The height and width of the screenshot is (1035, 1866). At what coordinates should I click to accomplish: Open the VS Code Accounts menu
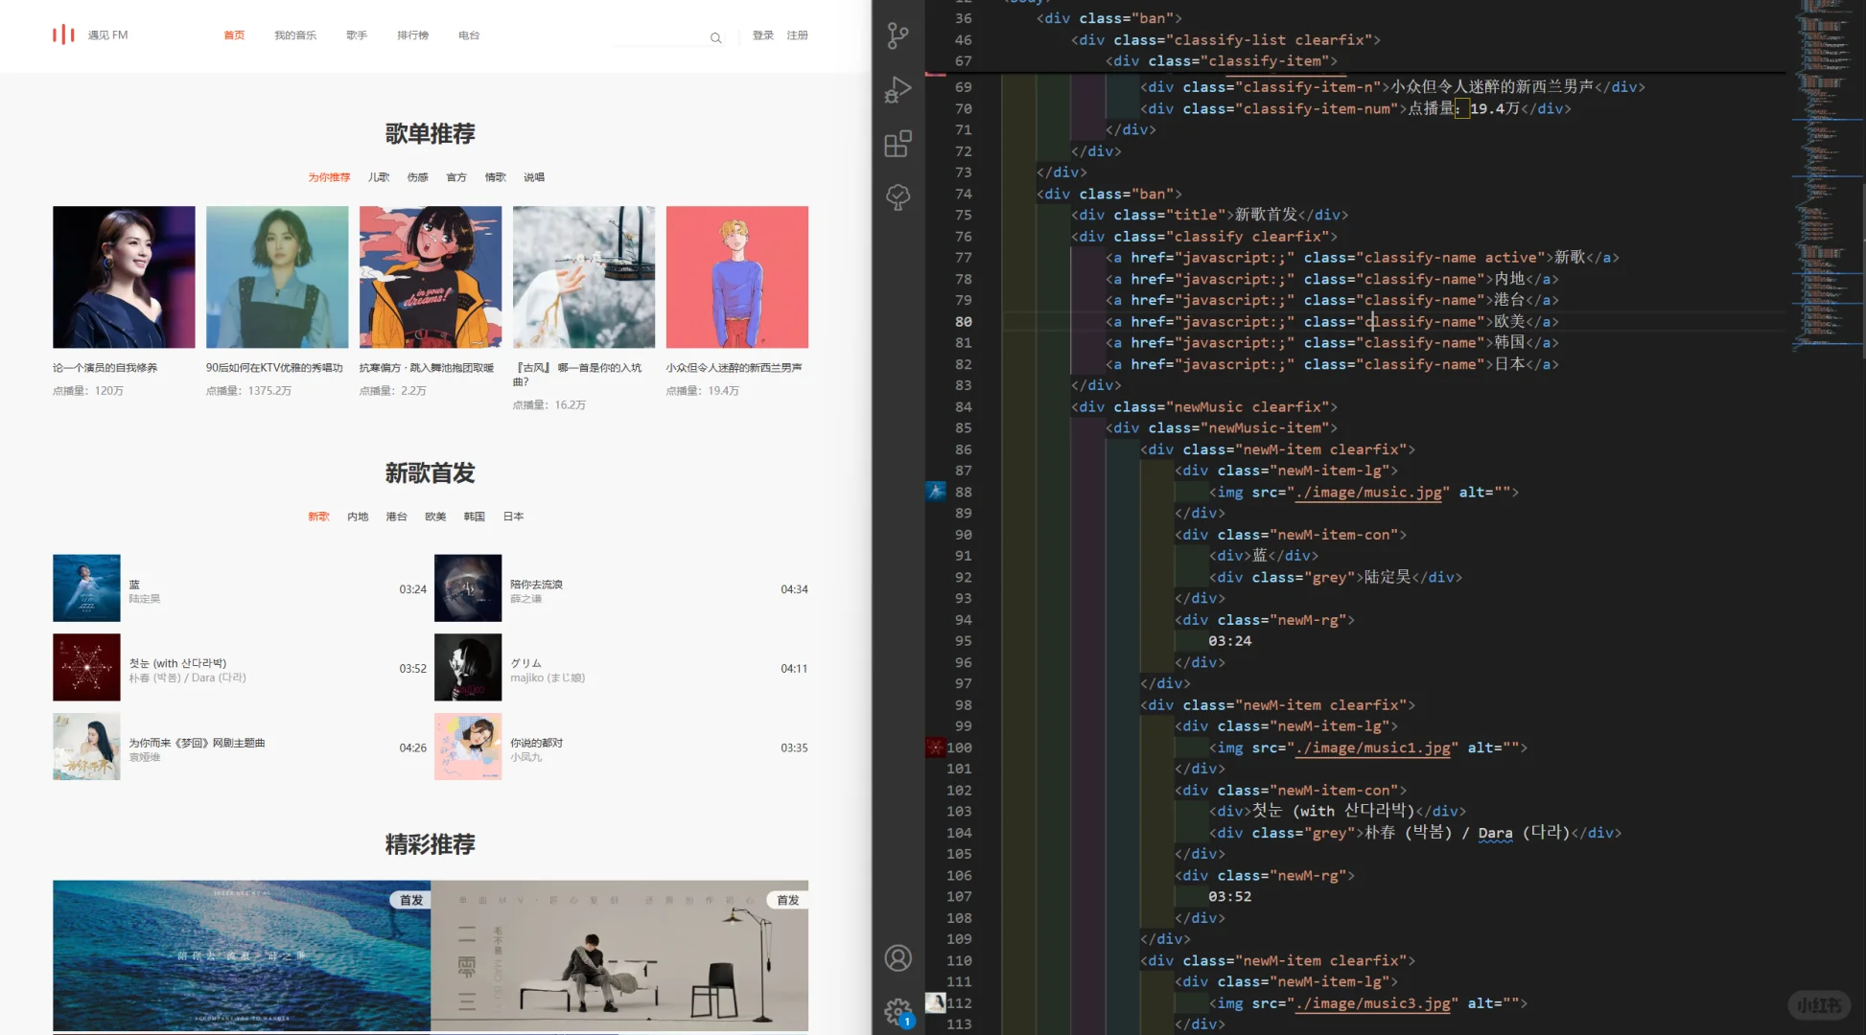pyautogui.click(x=898, y=957)
